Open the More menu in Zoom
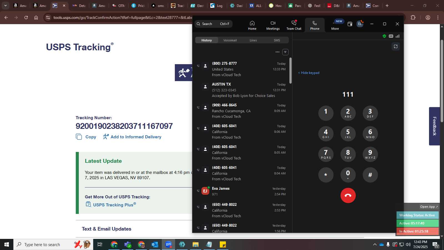444x250 pixels. coord(335,25)
